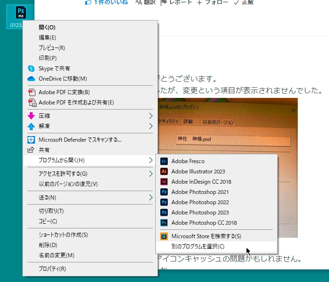Click the 正解 link
This screenshot has width=329, height=282.
[x=247, y=2]
